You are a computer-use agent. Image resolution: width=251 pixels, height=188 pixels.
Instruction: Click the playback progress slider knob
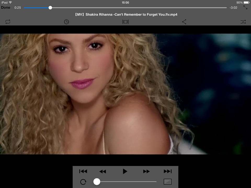click(50, 8)
